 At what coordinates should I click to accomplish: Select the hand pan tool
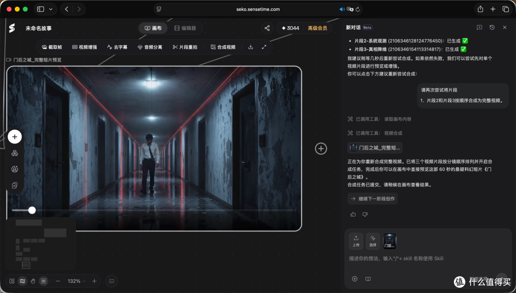[33, 281]
